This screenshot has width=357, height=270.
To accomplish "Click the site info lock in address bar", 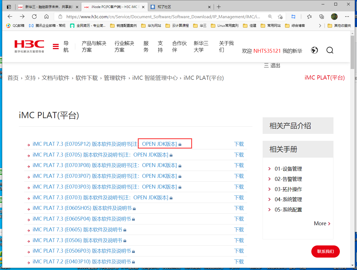I will click(x=60, y=17).
